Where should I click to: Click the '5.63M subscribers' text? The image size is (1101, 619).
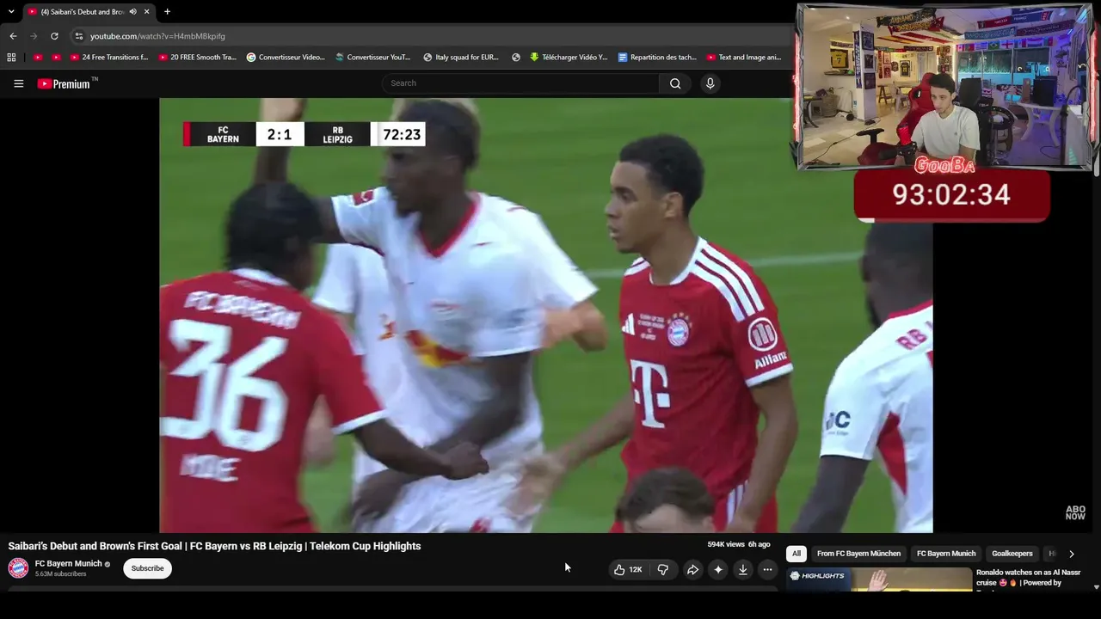click(x=60, y=574)
